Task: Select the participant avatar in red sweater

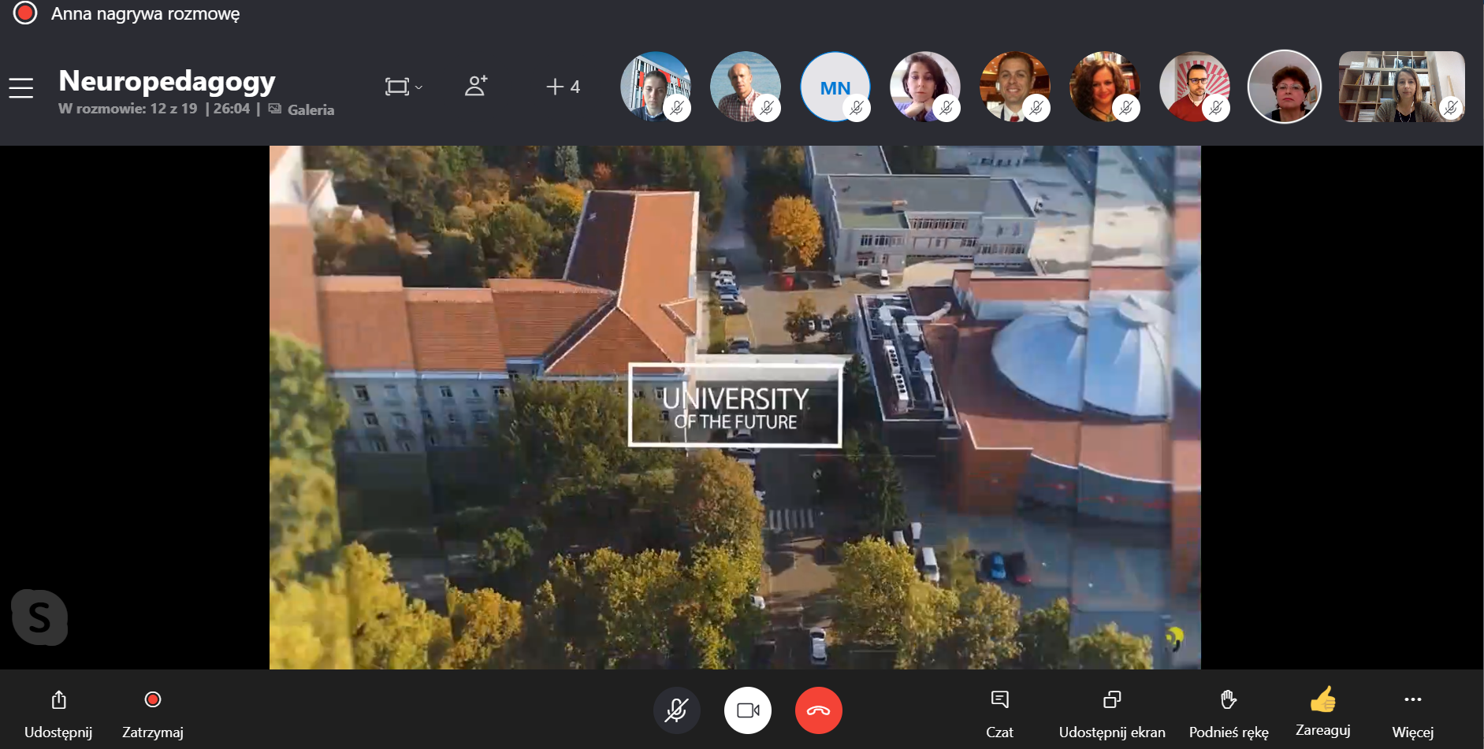Action: coord(1195,87)
